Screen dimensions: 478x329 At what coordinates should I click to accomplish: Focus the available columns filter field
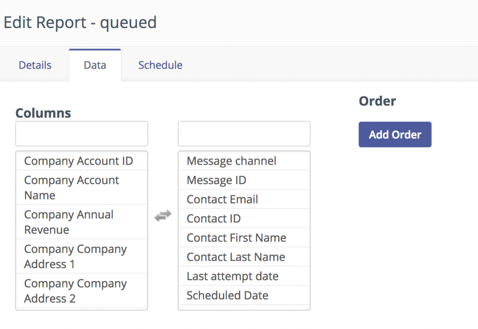tap(82, 134)
